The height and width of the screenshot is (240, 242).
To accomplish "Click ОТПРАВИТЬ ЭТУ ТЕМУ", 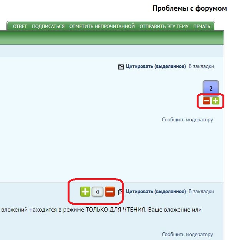I will [x=164, y=26].
